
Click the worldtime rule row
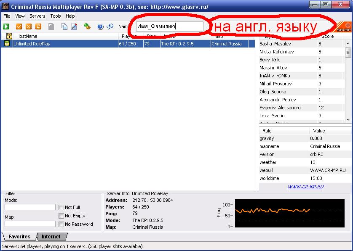click(305, 178)
